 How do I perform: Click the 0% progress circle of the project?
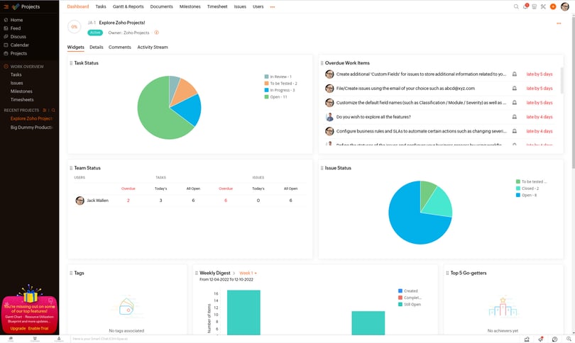pos(75,27)
